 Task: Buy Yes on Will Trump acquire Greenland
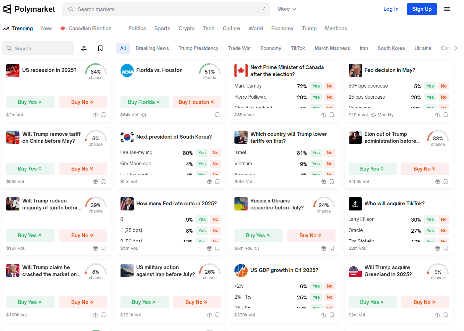pos(373,302)
